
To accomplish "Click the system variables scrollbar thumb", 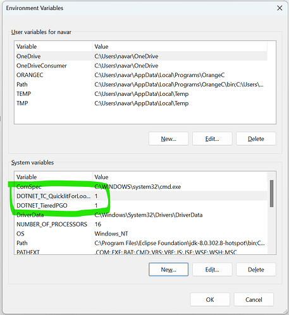I will (271, 194).
